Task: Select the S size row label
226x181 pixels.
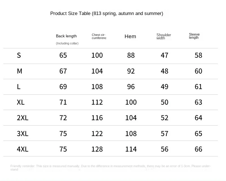Action: (19, 55)
